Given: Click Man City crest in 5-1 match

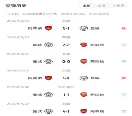Looking at the screenshot, I should click(x=84, y=28).
